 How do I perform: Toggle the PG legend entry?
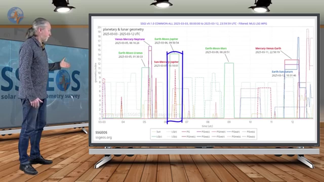186,132
